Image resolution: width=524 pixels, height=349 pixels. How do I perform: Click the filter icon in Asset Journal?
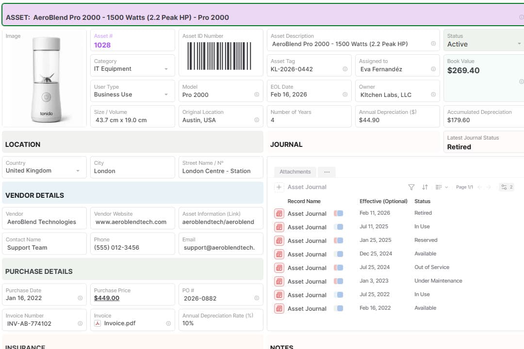(411, 187)
